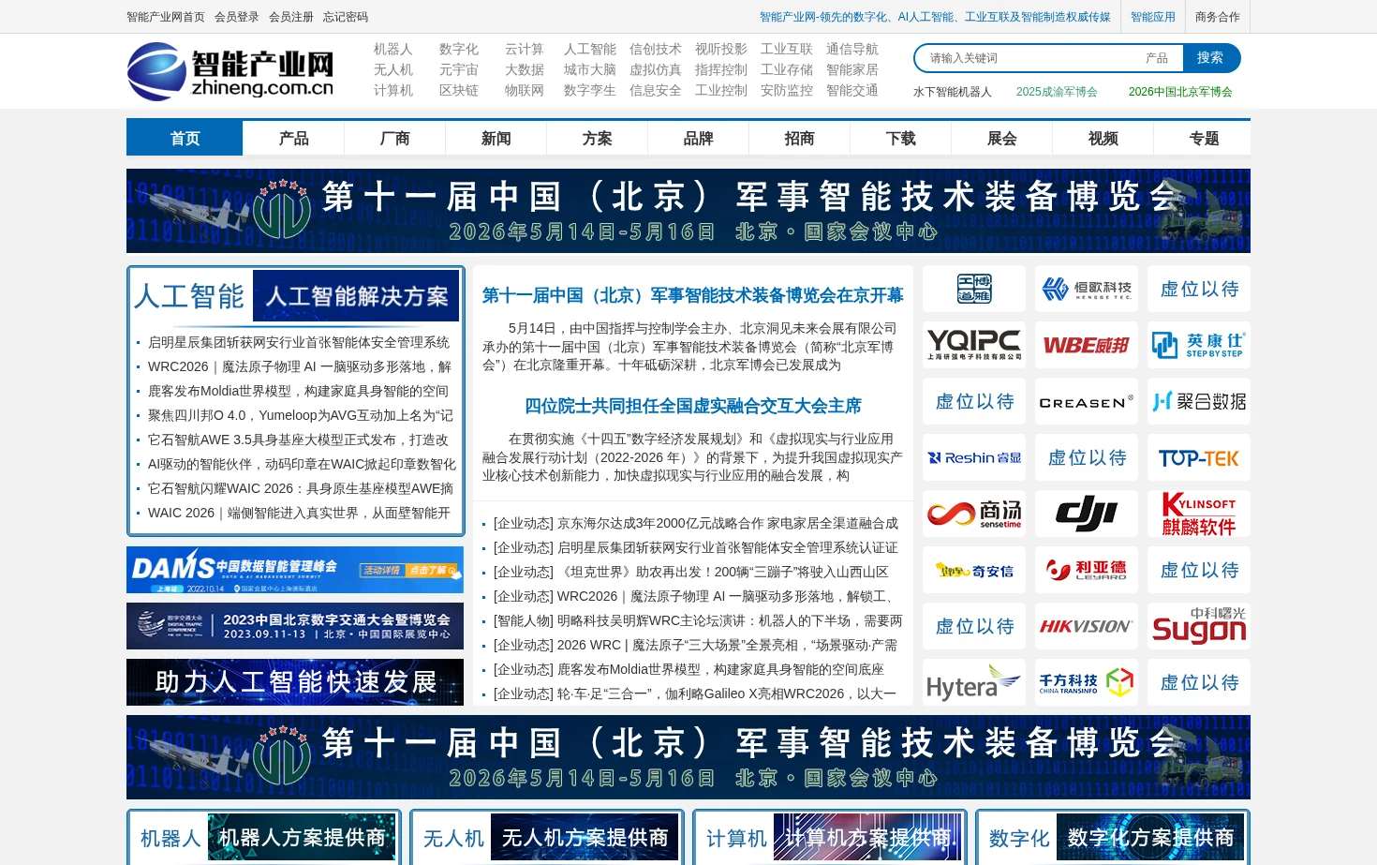1377x865 pixels.
Task: Open the 英康仕 STEP BY STEP logo
Action: (1199, 345)
